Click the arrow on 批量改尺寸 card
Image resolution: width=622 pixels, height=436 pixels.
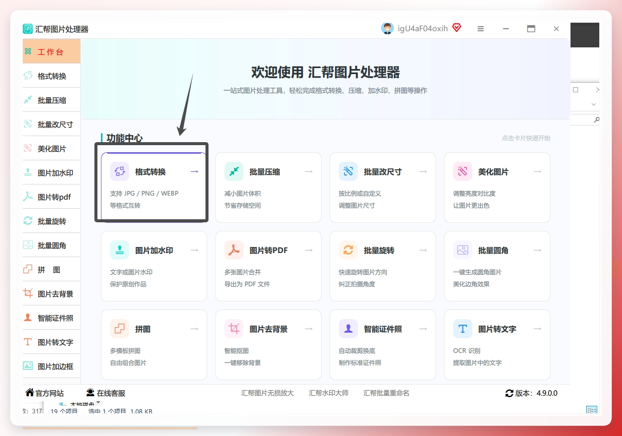pyautogui.click(x=423, y=172)
